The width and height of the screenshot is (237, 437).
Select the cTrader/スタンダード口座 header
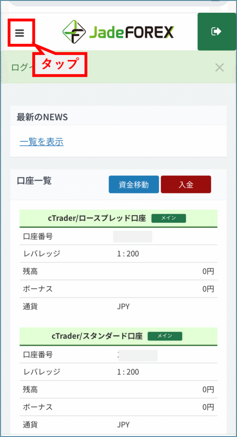coord(118,336)
